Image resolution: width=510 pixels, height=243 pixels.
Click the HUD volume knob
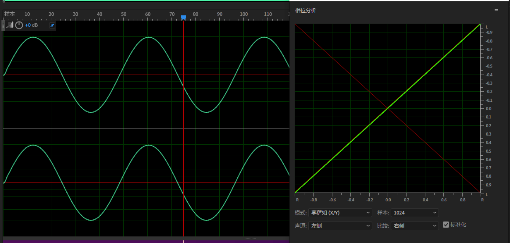click(19, 25)
